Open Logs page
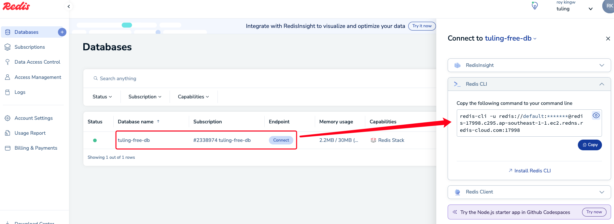This screenshot has width=614, height=224. [20, 92]
